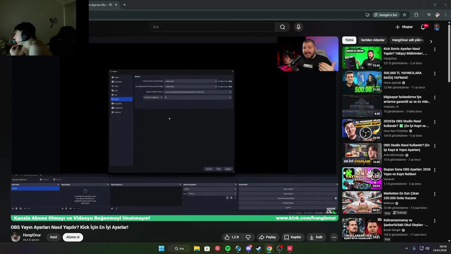Expand hidden system tray icons chevron
The height and width of the screenshot is (254, 451).
point(406,248)
